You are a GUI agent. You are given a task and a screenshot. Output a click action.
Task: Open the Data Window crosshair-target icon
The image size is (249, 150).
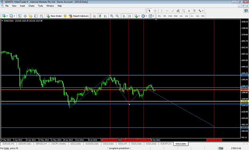[x=25, y=16]
